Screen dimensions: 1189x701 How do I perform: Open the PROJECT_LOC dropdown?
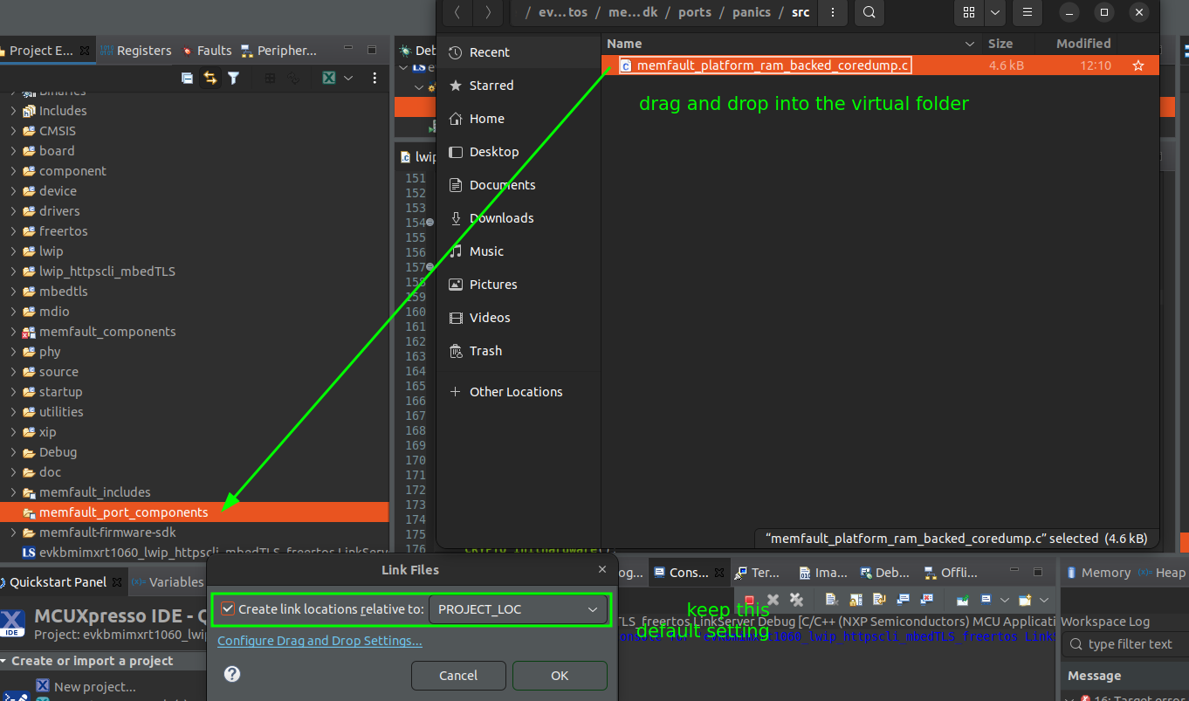518,609
